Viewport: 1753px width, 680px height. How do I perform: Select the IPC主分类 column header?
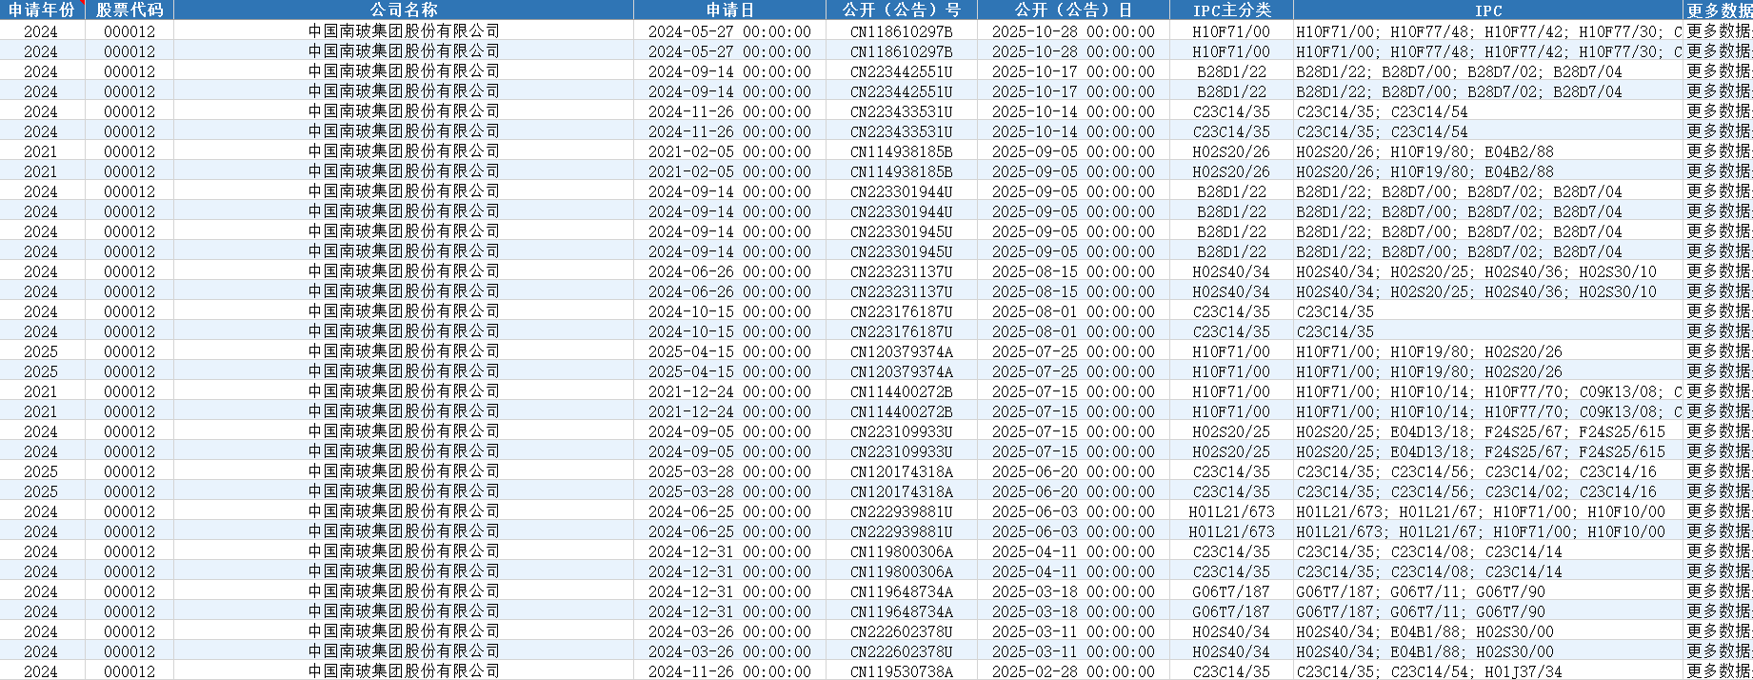[1231, 10]
